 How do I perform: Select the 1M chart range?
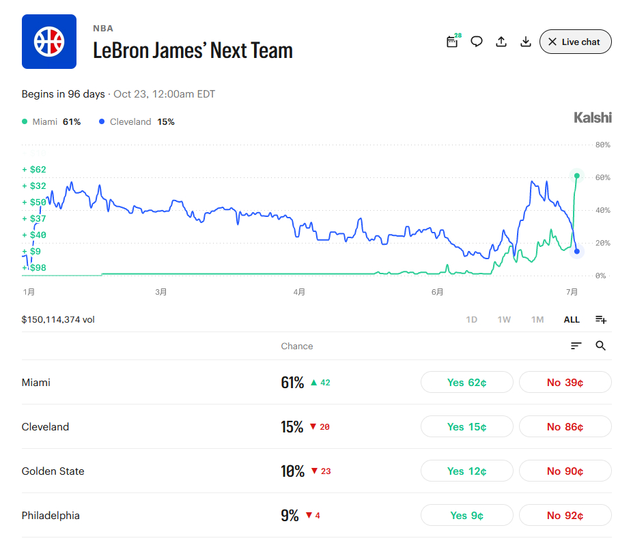point(537,319)
